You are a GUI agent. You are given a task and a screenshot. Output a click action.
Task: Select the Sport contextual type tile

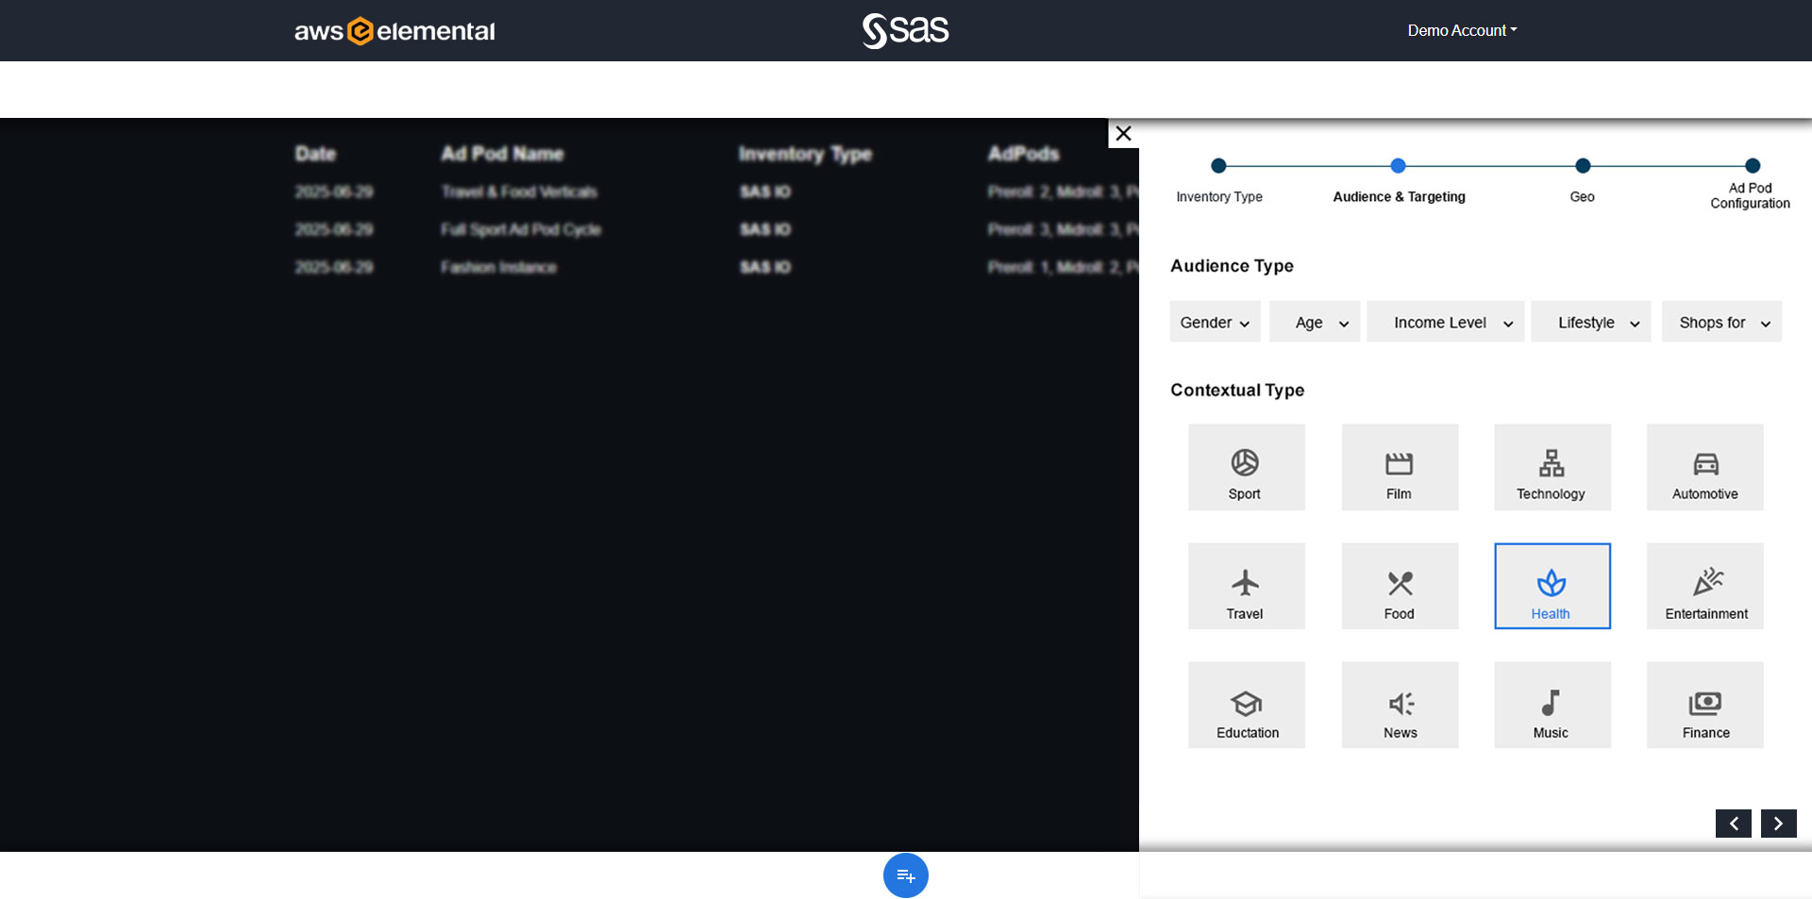pyautogui.click(x=1246, y=468)
